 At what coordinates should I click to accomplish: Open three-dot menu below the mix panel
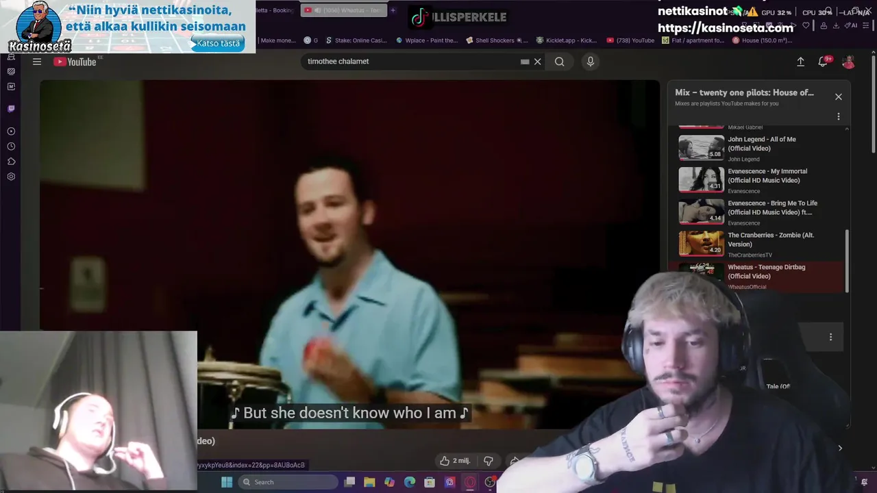point(831,337)
